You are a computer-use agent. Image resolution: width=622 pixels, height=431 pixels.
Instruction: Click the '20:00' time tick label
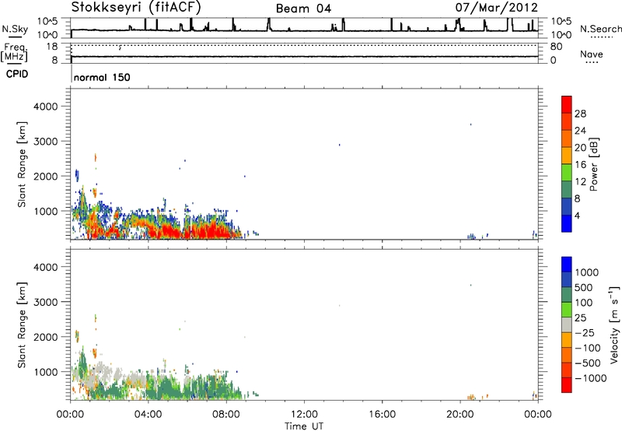pyautogui.click(x=460, y=415)
